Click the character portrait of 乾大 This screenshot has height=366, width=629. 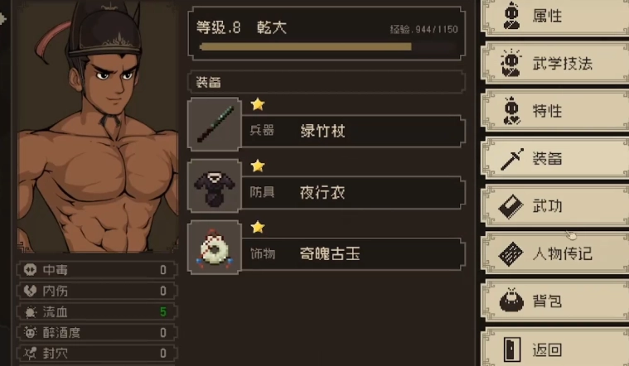point(98,126)
